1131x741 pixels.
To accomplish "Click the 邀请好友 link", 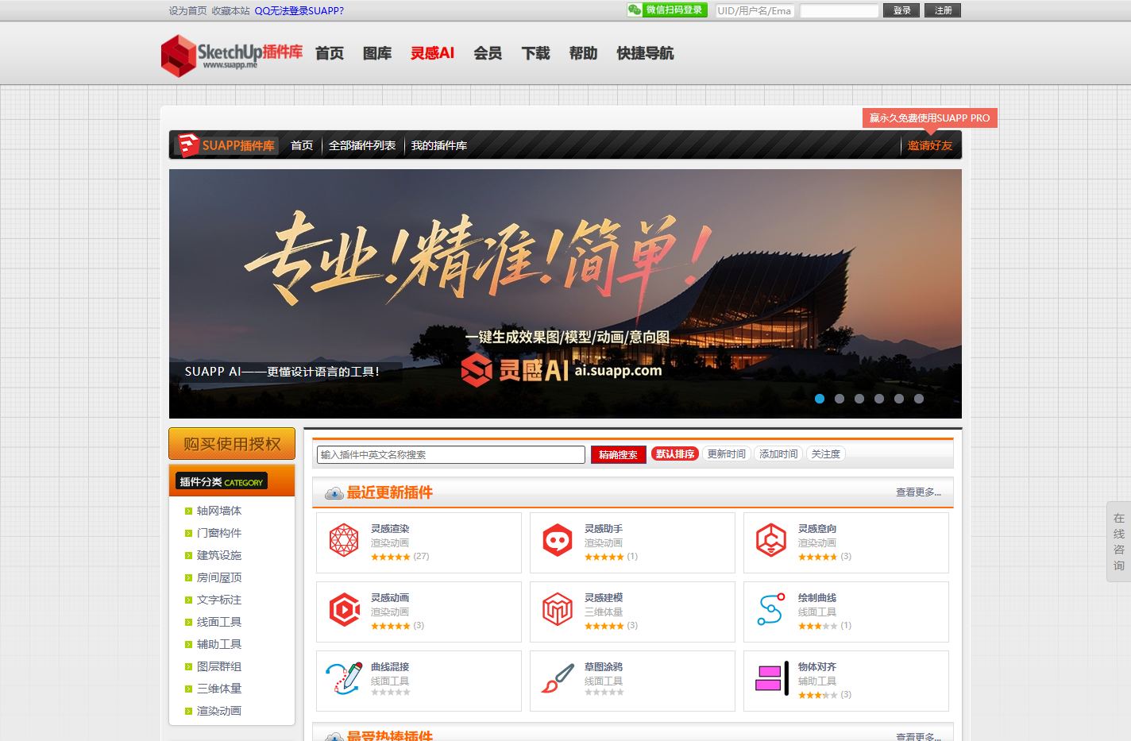I will [930, 145].
